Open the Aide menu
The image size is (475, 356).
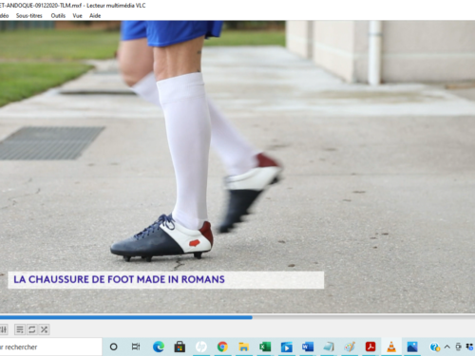[x=95, y=15]
